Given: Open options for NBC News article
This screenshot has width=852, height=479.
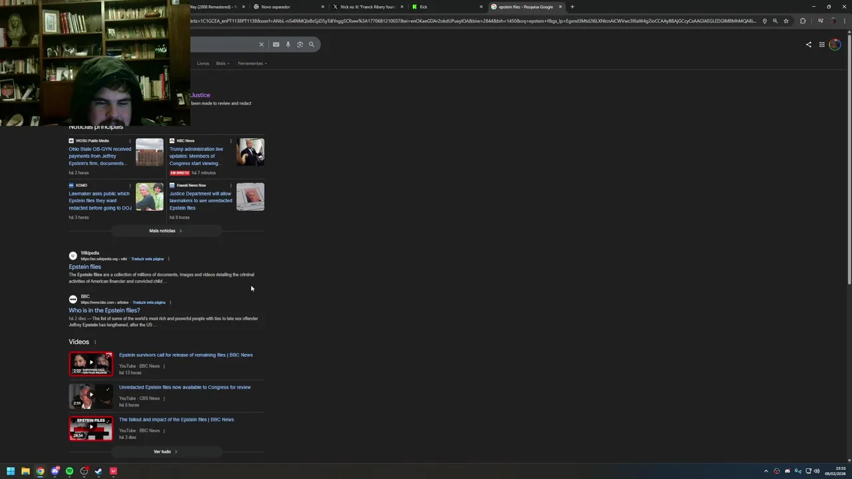Looking at the screenshot, I should [230, 141].
